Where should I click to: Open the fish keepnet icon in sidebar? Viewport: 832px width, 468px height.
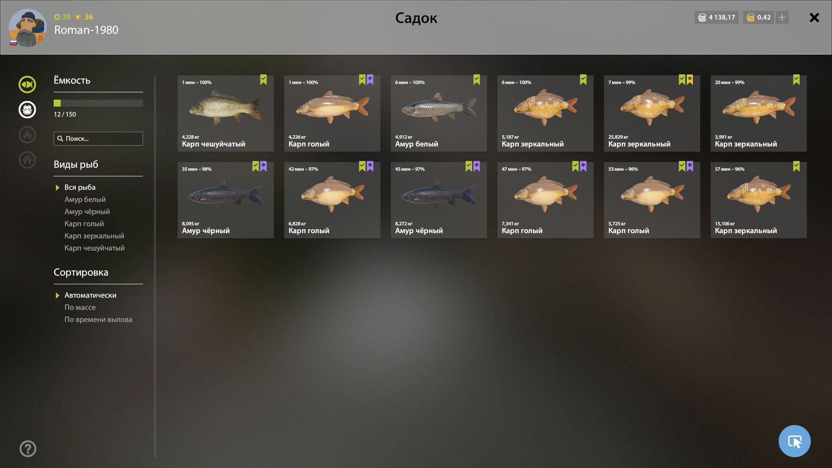(27, 84)
